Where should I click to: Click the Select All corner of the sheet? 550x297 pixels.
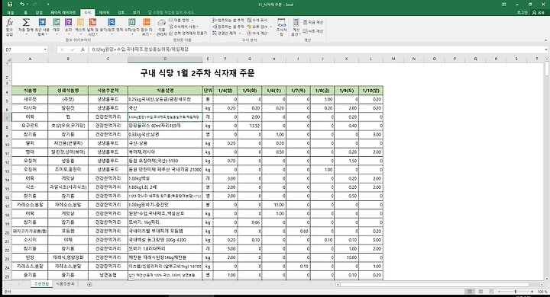tap(8, 59)
